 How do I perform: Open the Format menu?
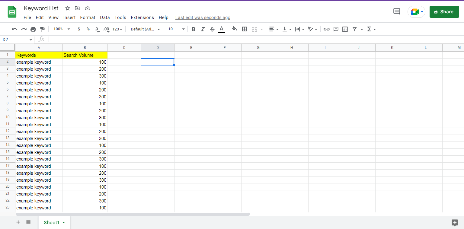click(88, 17)
